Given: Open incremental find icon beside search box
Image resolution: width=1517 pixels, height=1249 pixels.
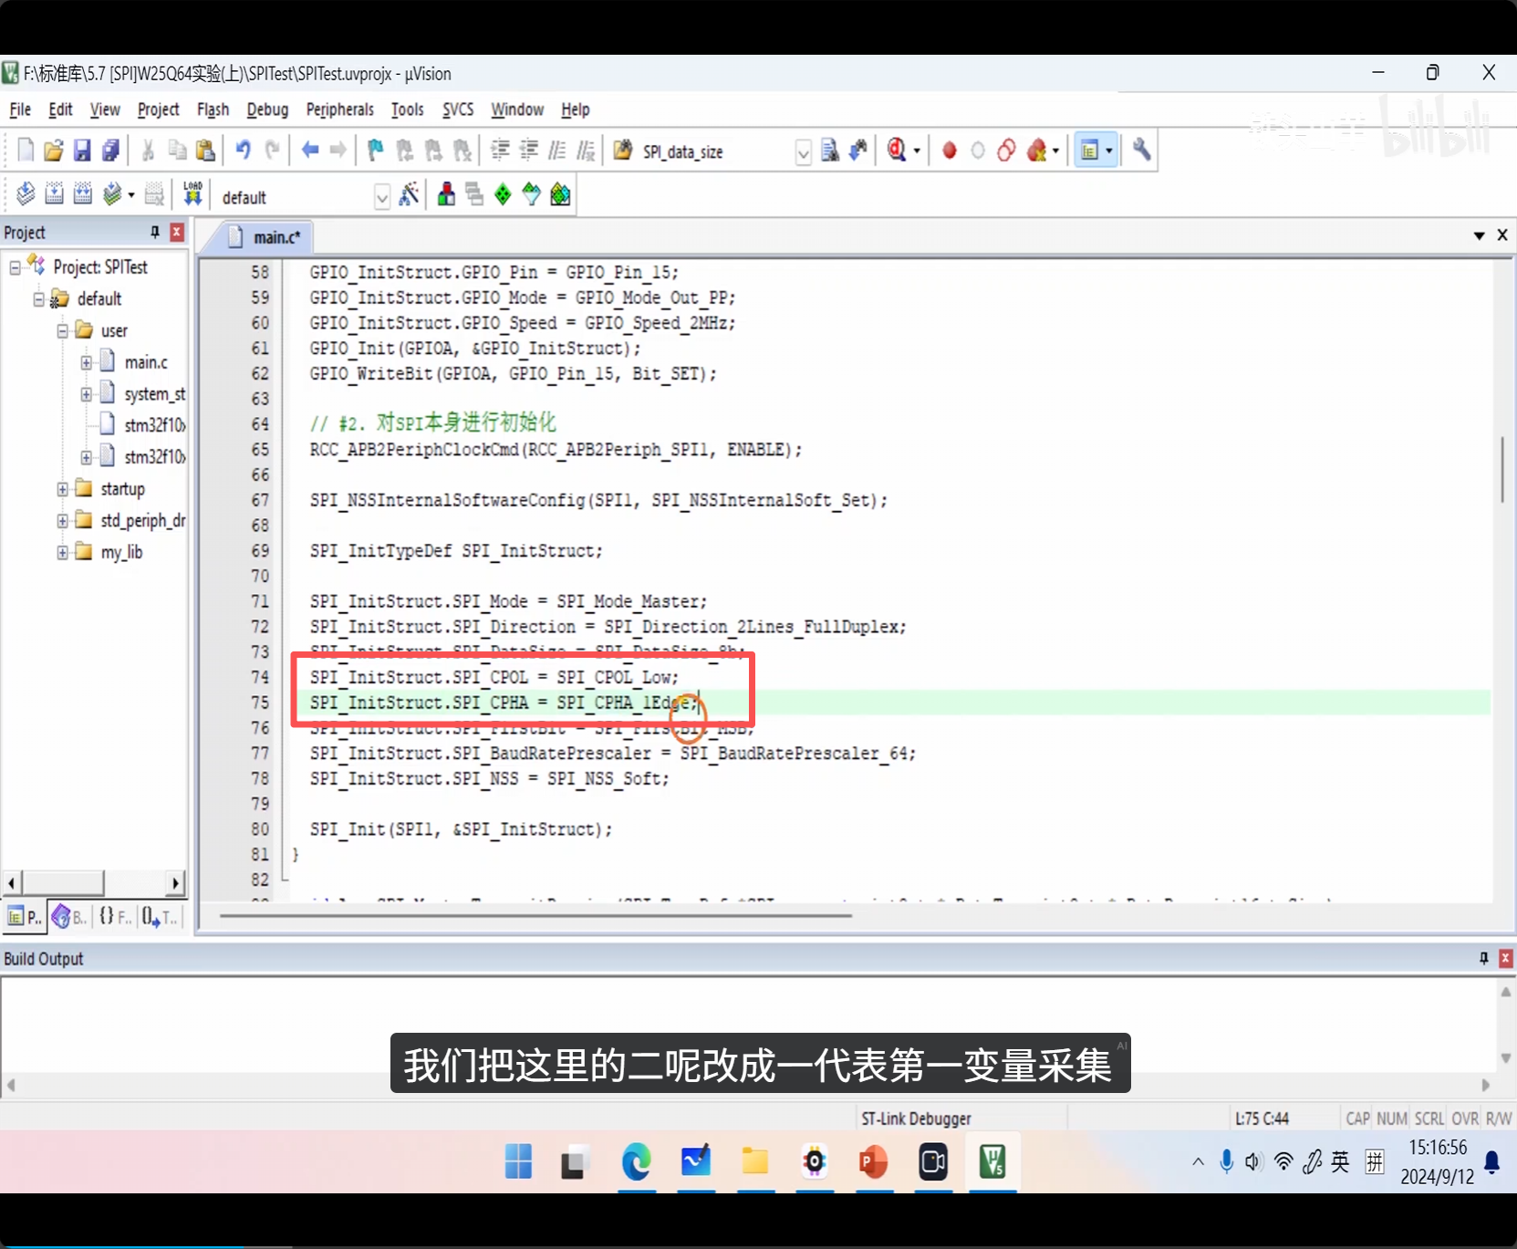Looking at the screenshot, I should tap(857, 151).
